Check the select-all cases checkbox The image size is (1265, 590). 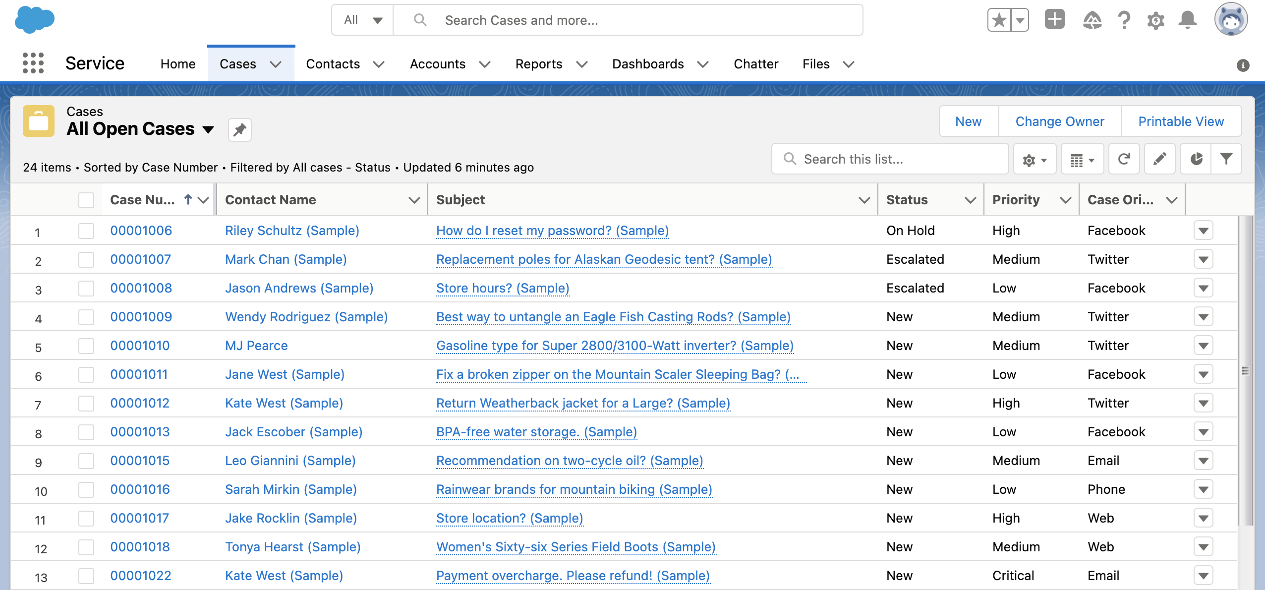[86, 199]
